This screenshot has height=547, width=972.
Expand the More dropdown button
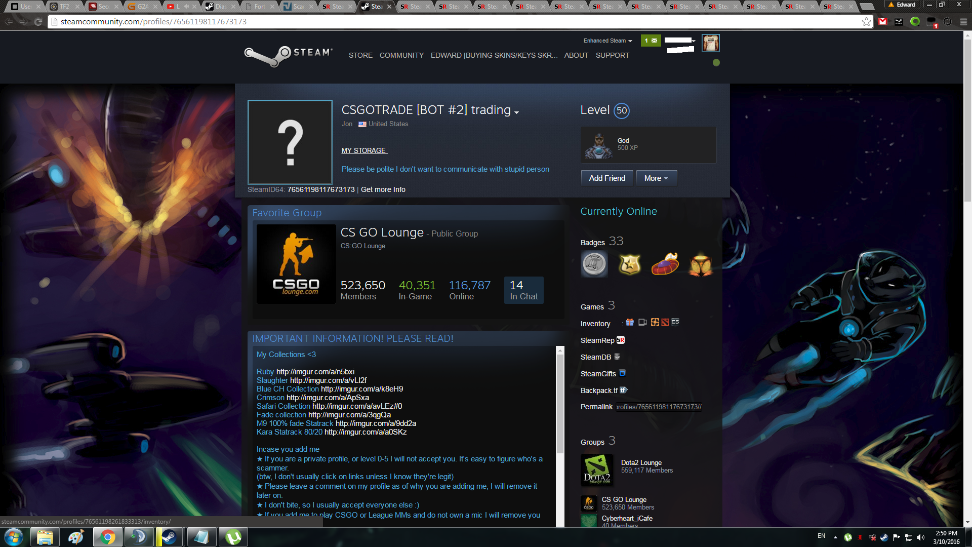click(x=656, y=178)
